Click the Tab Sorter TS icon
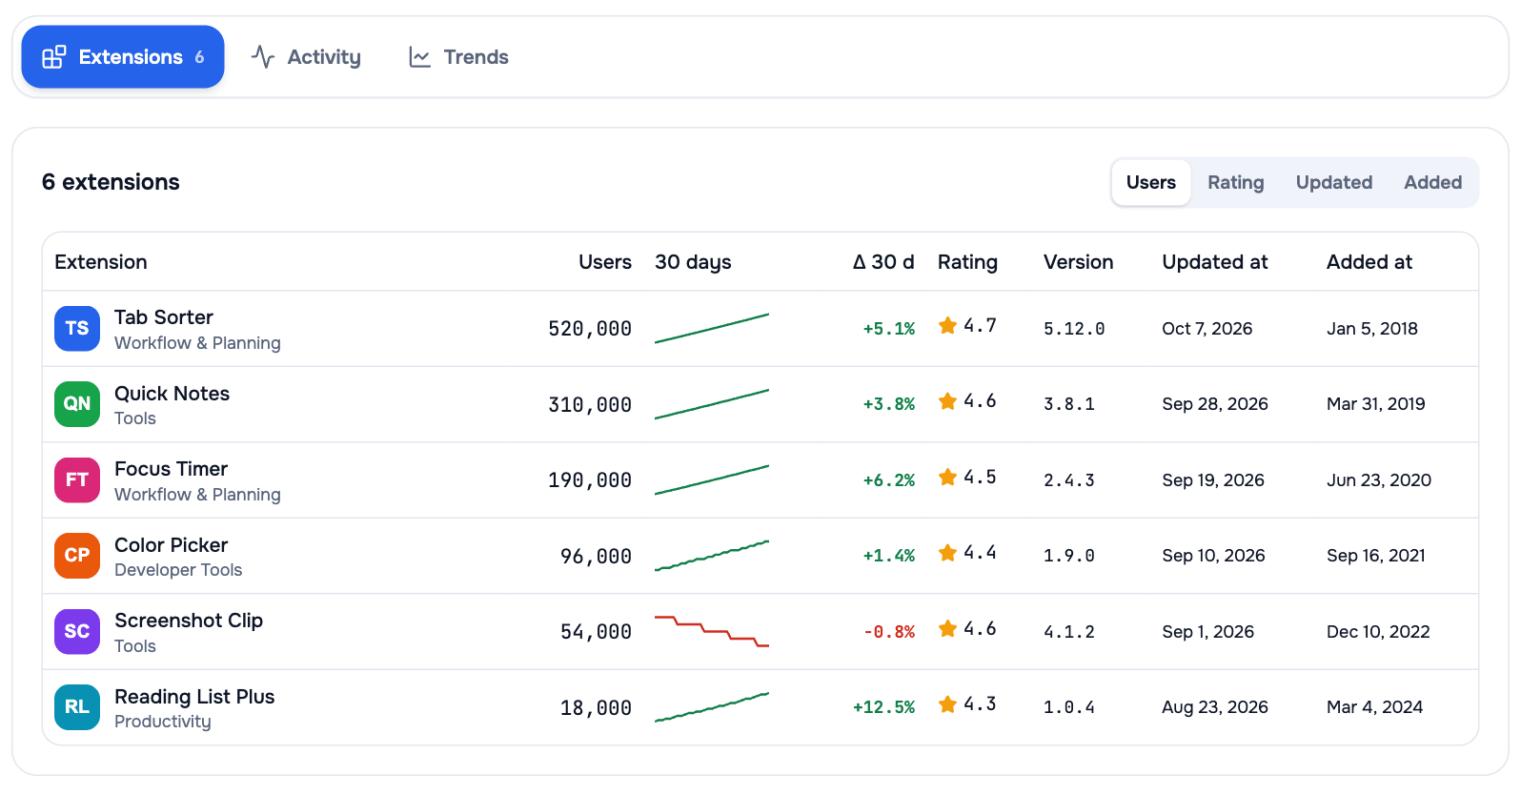Screen dimensions: 1521x795 pos(77,329)
